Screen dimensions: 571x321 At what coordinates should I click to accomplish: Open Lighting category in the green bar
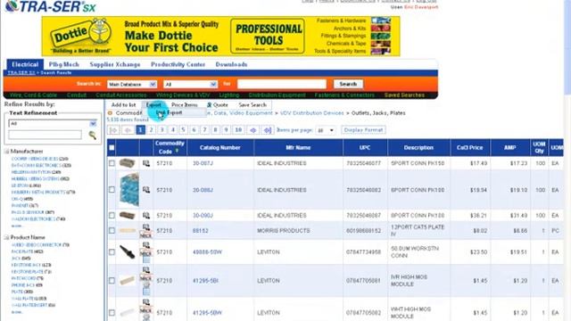(x=229, y=95)
